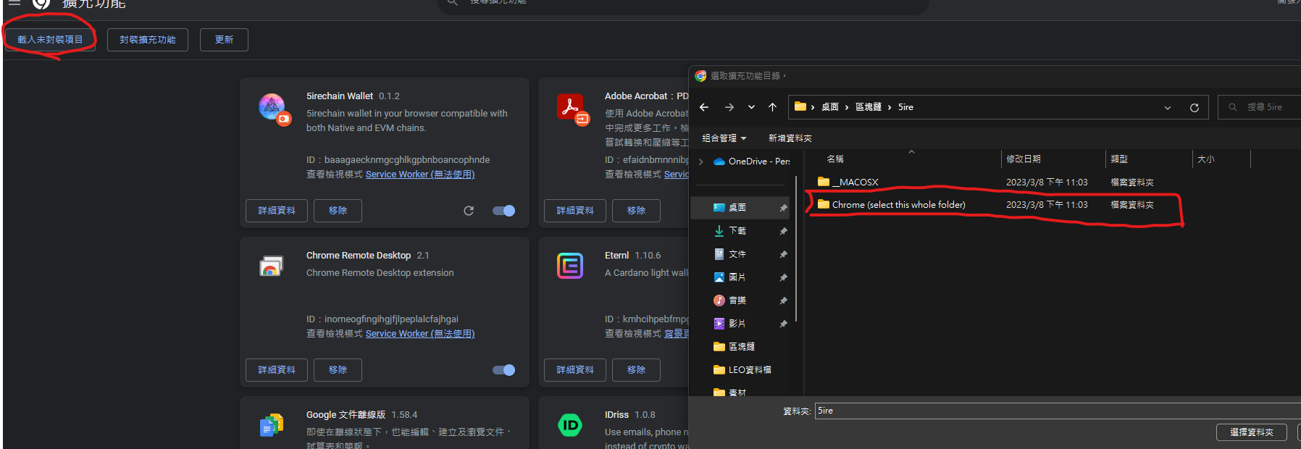
Task: Click the 資料夾 name input field
Action: point(1058,411)
